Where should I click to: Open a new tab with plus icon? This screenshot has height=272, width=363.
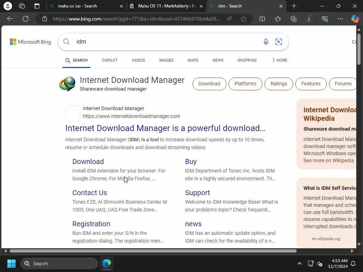pos(294,6)
